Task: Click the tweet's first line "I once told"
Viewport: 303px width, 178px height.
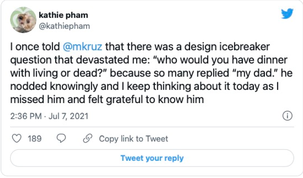Action: pyautogui.click(x=35, y=48)
